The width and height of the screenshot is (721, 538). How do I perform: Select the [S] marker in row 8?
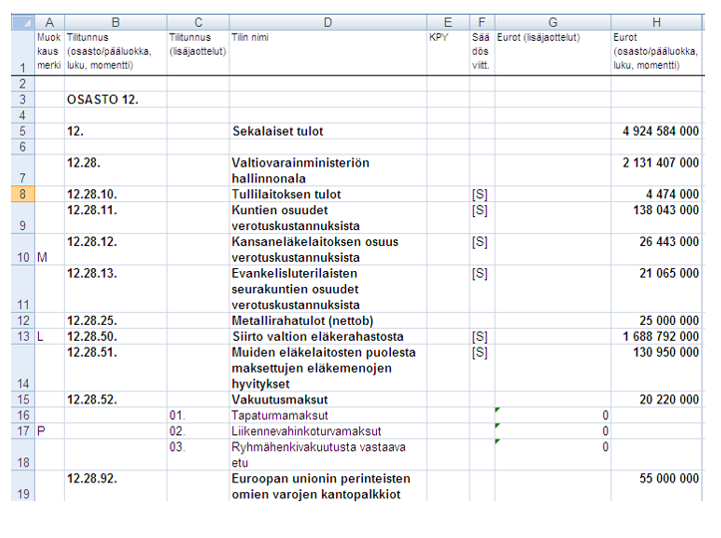pos(480,194)
